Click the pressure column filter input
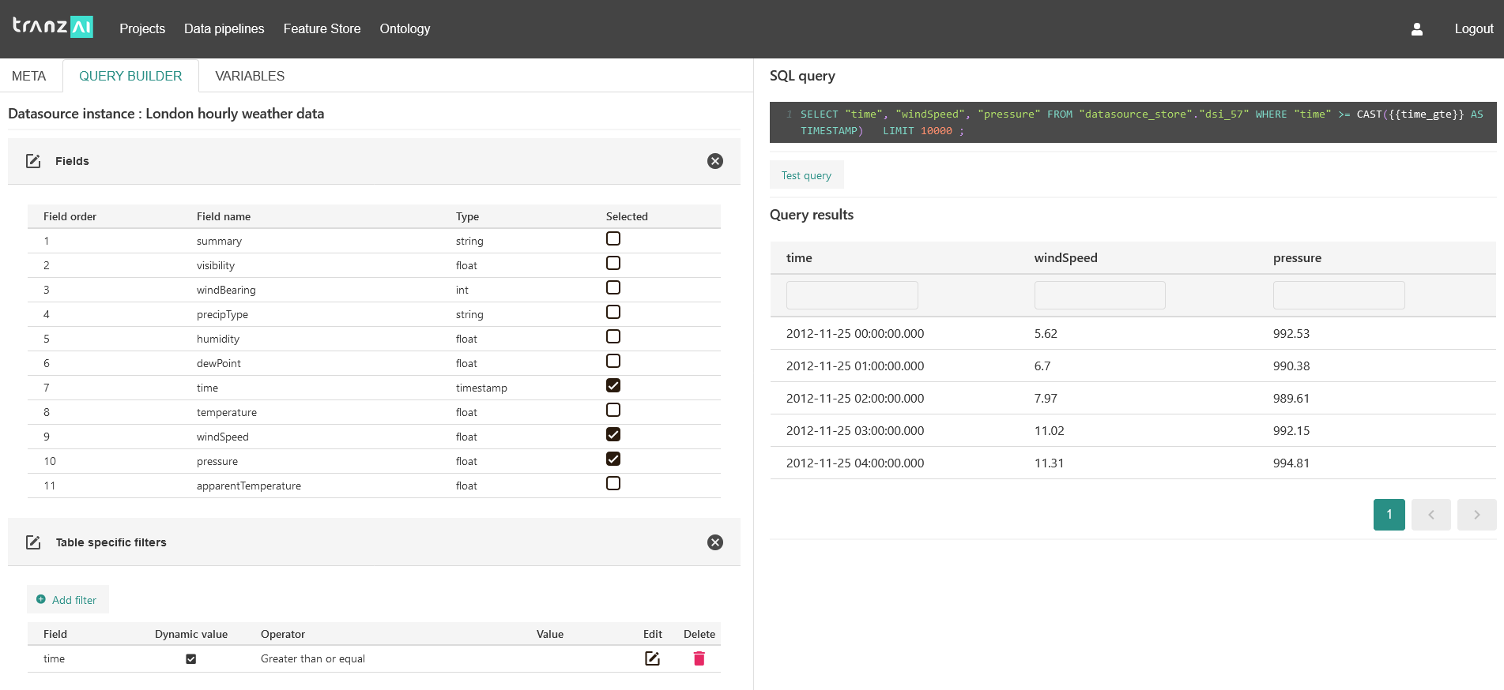 point(1339,295)
